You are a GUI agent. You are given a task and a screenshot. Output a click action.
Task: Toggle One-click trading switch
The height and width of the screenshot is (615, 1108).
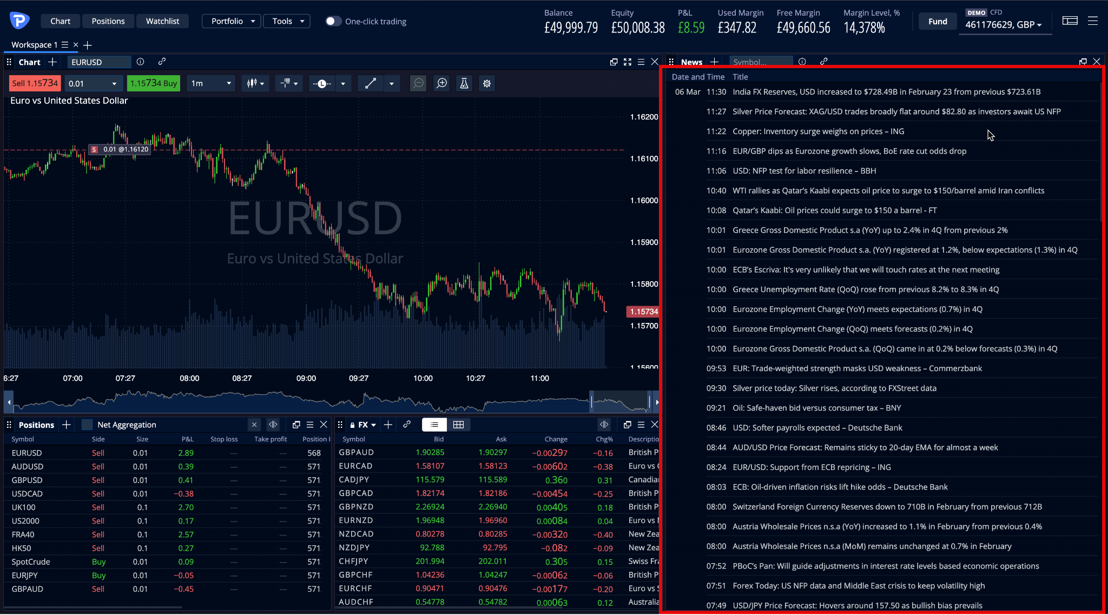[333, 21]
